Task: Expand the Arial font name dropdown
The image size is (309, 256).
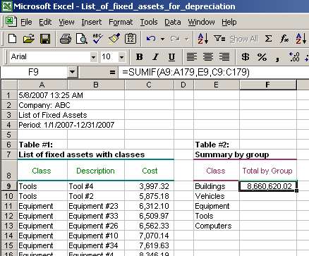Action: 93,57
